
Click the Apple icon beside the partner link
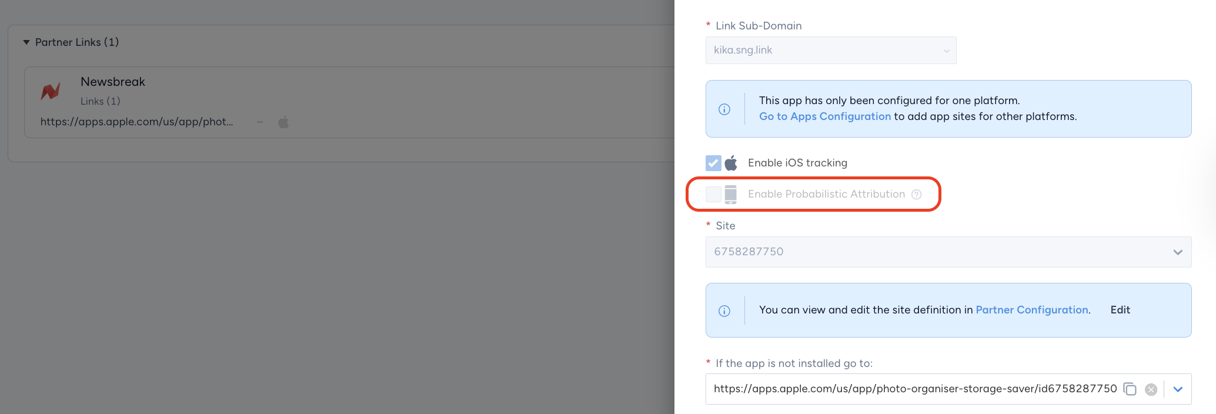pyautogui.click(x=283, y=122)
